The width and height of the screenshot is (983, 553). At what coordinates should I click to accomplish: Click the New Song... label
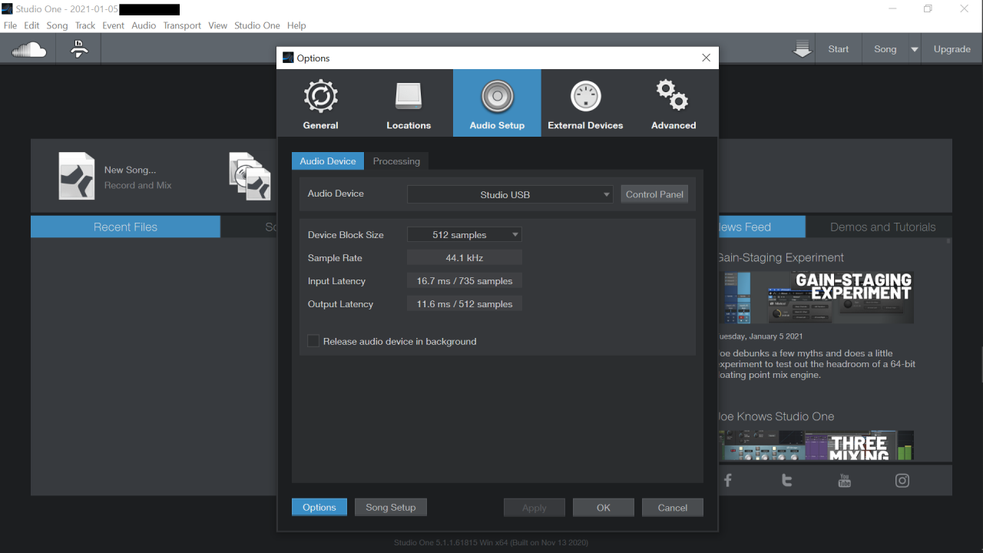130,170
